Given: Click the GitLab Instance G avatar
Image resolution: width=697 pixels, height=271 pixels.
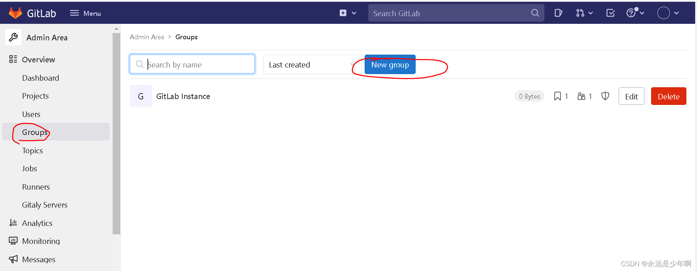Looking at the screenshot, I should [141, 96].
